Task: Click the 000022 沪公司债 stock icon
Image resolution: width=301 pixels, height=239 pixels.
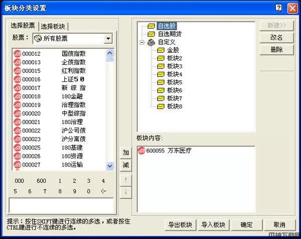Action: pyautogui.click(x=17, y=131)
